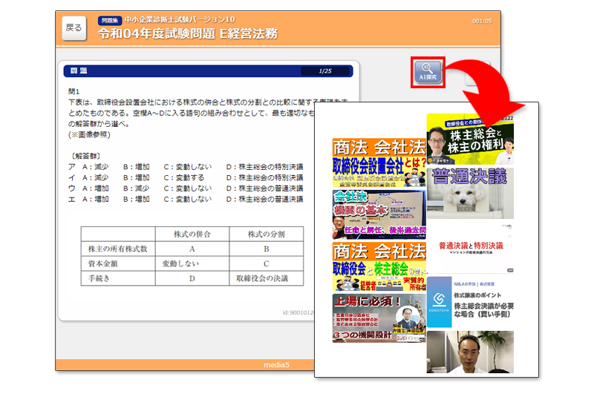Click table cell A under 株式の併合

point(192,249)
